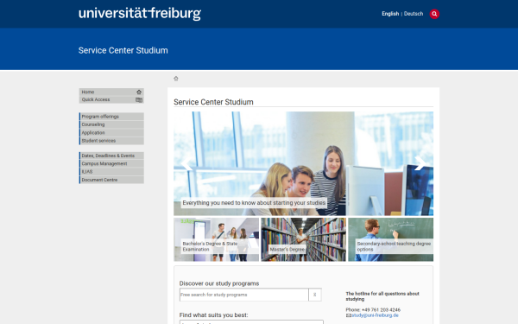The width and height of the screenshot is (518, 324).
Task: Open Service Center Studium banner title
Action: pyautogui.click(x=123, y=51)
